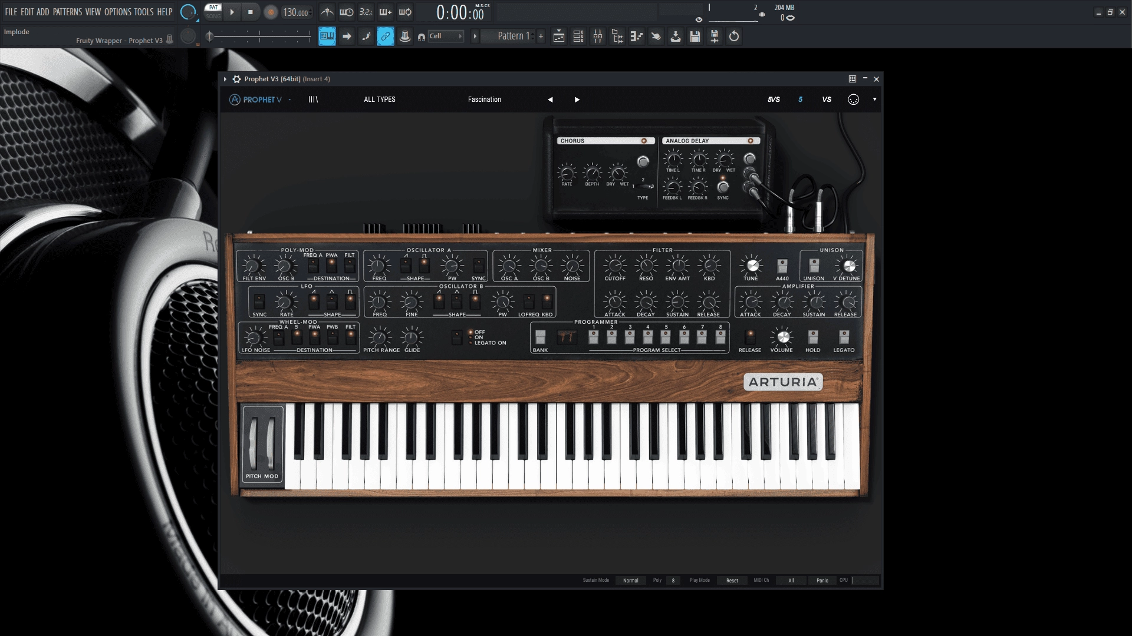
Task: Toggle the LEGATO switch
Action: [x=844, y=337]
